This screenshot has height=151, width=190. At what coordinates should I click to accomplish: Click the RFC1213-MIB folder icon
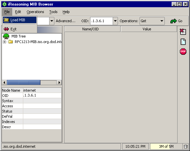point(11,42)
